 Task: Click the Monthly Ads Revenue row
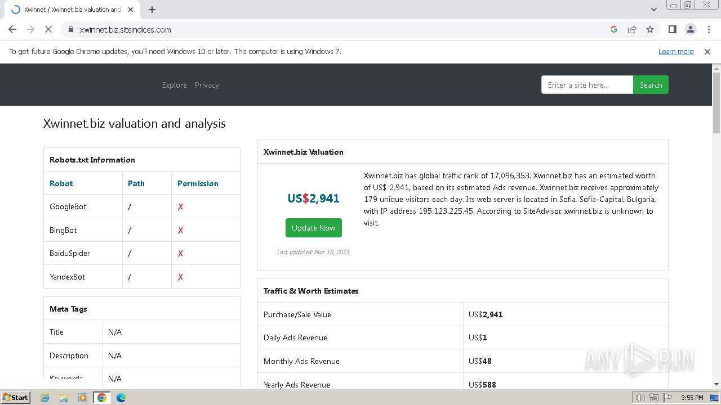coord(463,361)
